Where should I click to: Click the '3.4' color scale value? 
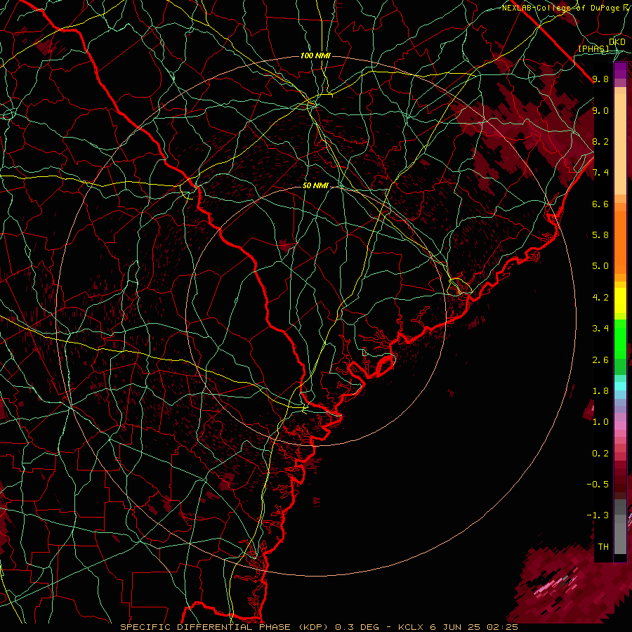coord(600,329)
